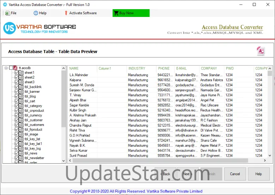Click the table icon next to tbl_frproduct
Viewport: 275px width, 195px height.
[21, 130]
